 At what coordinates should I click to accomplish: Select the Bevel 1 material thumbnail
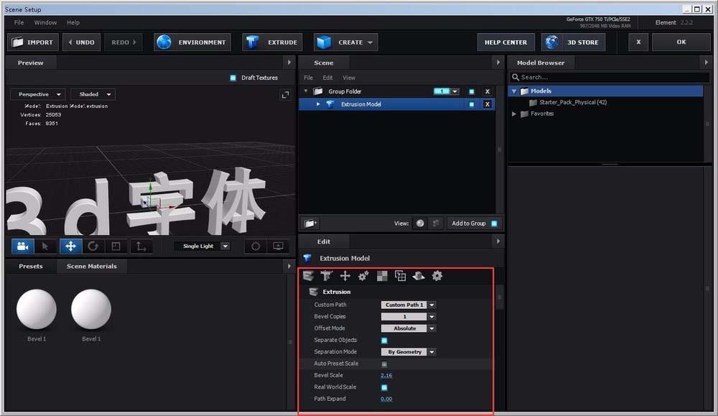click(x=37, y=309)
